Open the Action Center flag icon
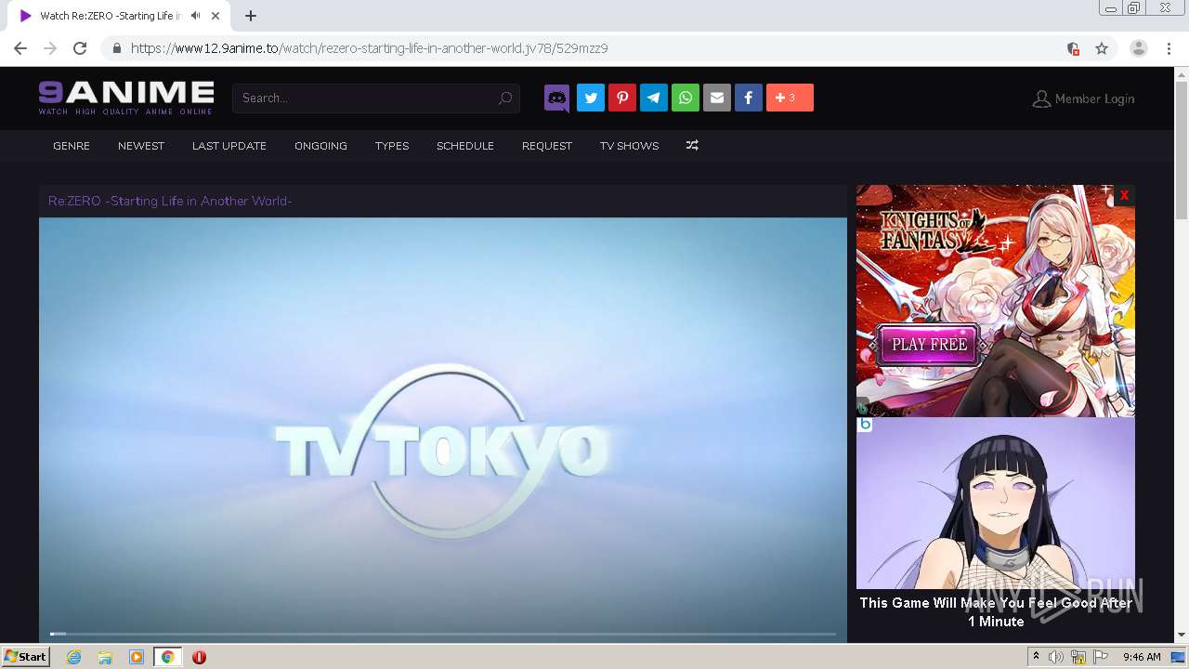The width and height of the screenshot is (1189, 669). [1101, 657]
